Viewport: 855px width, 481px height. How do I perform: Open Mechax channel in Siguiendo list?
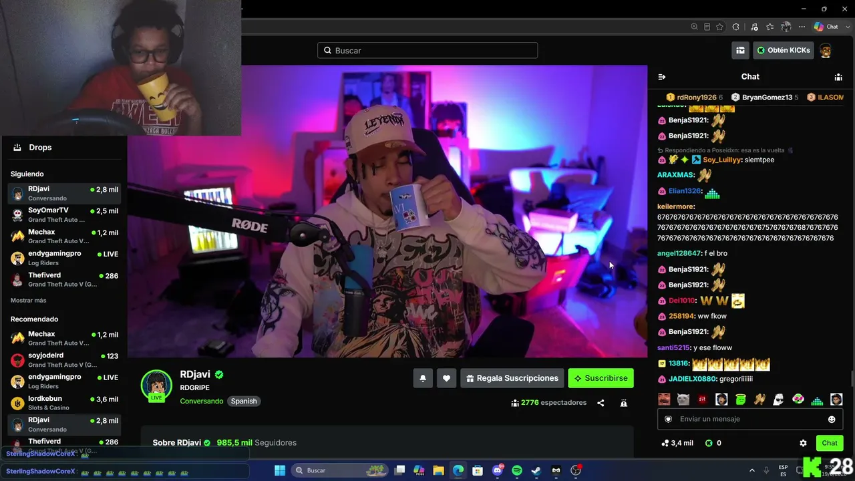click(63, 236)
